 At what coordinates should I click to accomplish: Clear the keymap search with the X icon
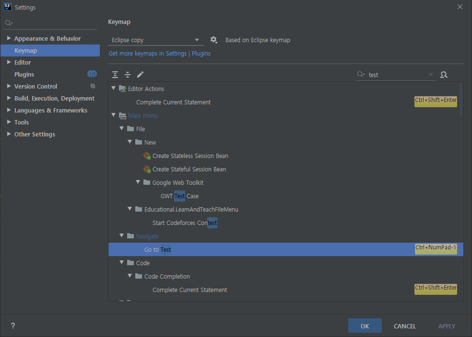click(x=430, y=74)
